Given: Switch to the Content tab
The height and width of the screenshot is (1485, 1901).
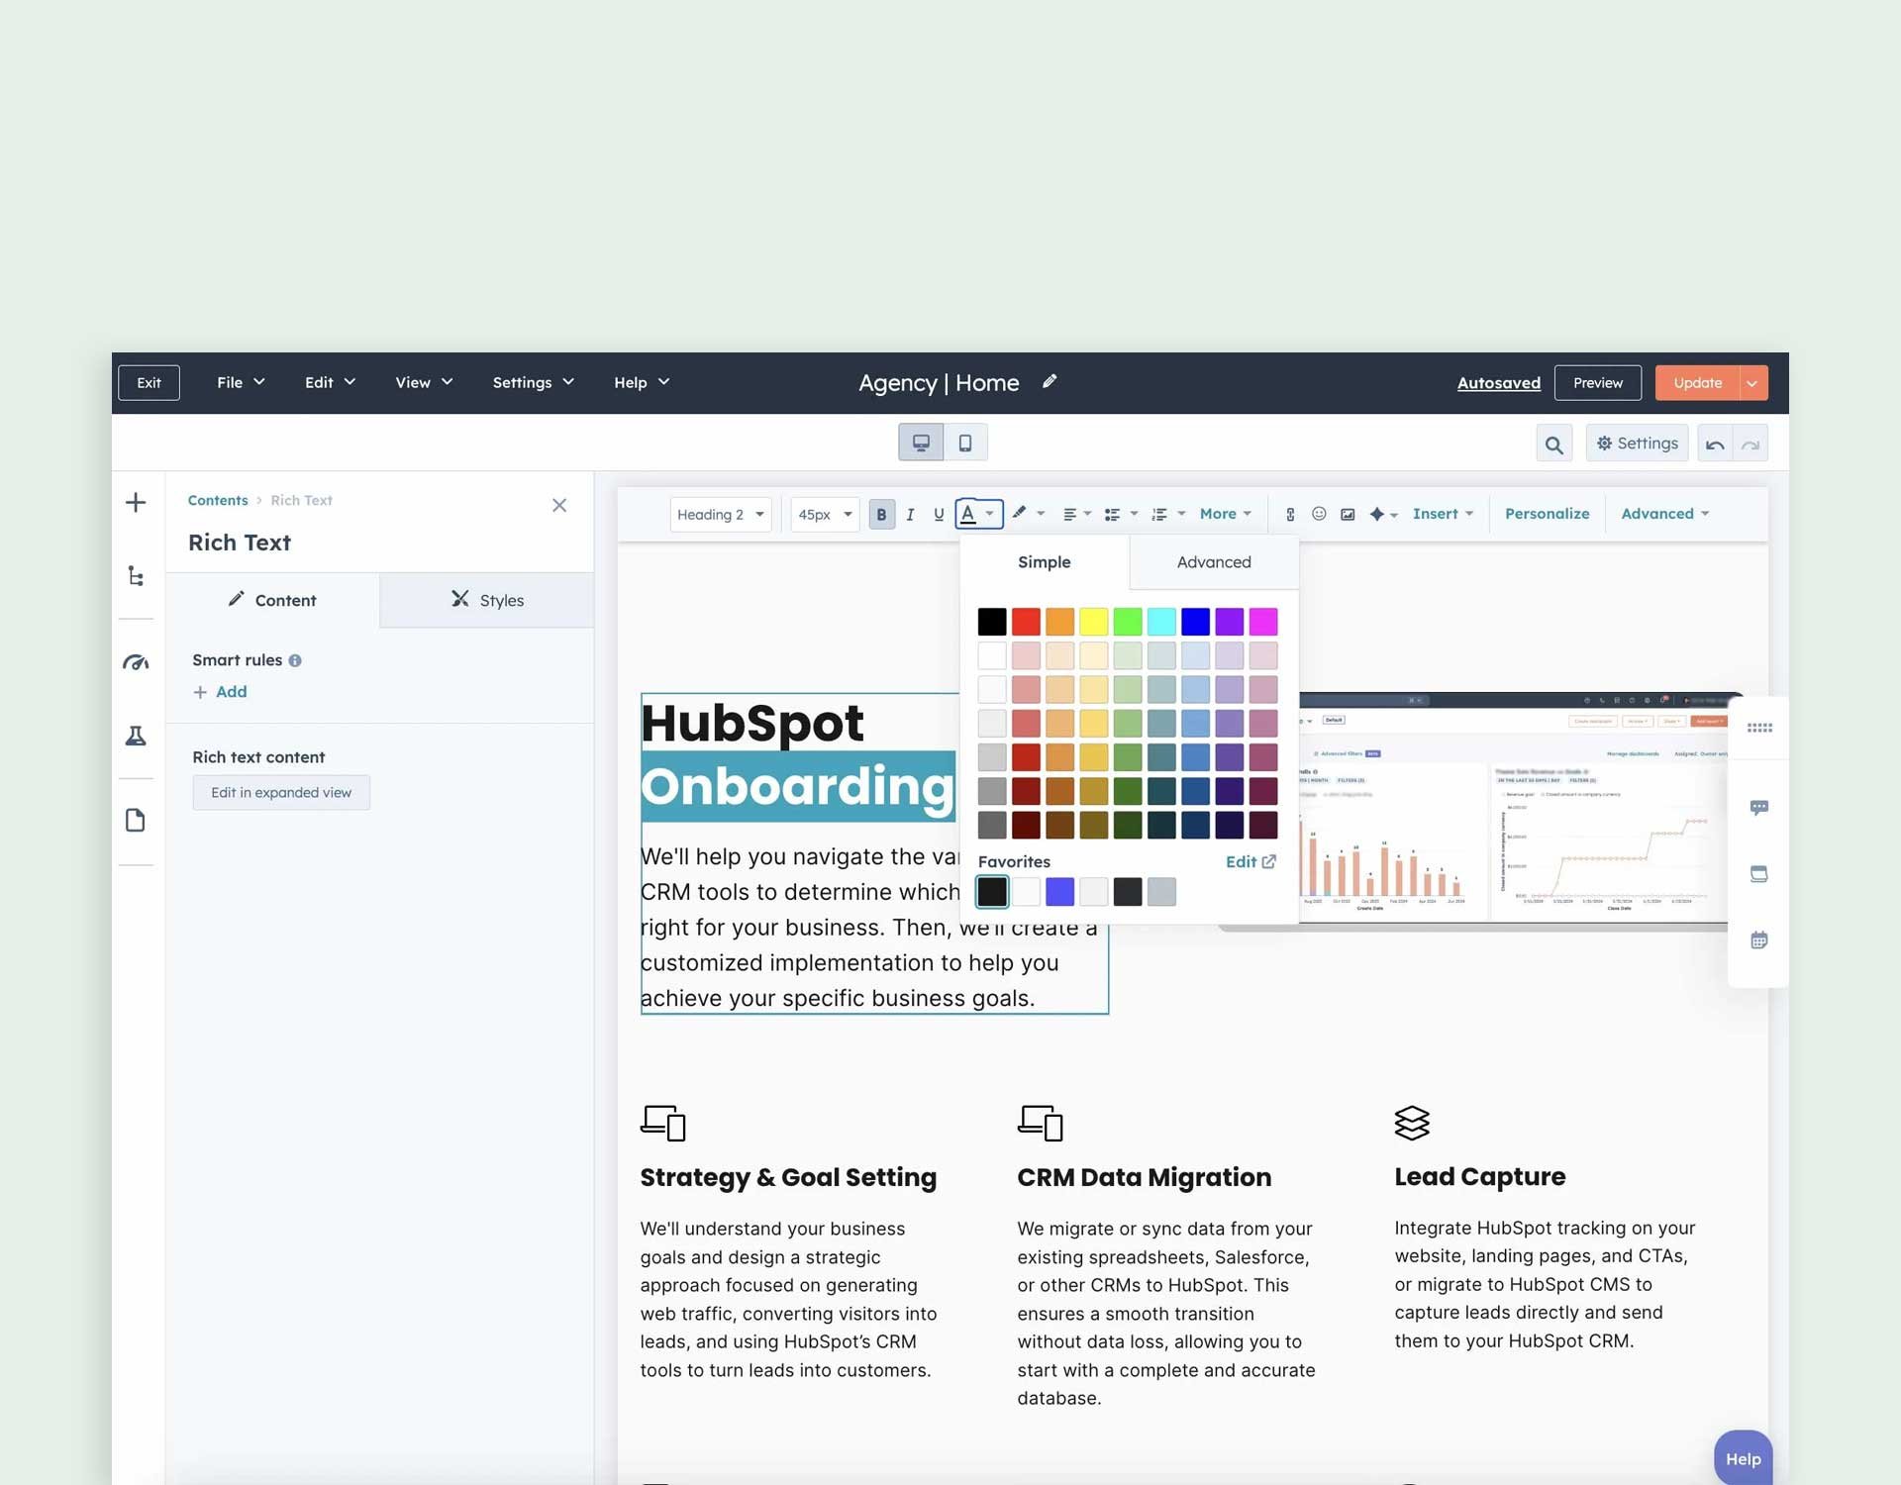Looking at the screenshot, I should pyautogui.click(x=272, y=600).
